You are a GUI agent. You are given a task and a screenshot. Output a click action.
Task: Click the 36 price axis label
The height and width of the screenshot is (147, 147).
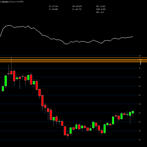click(x=140, y=131)
